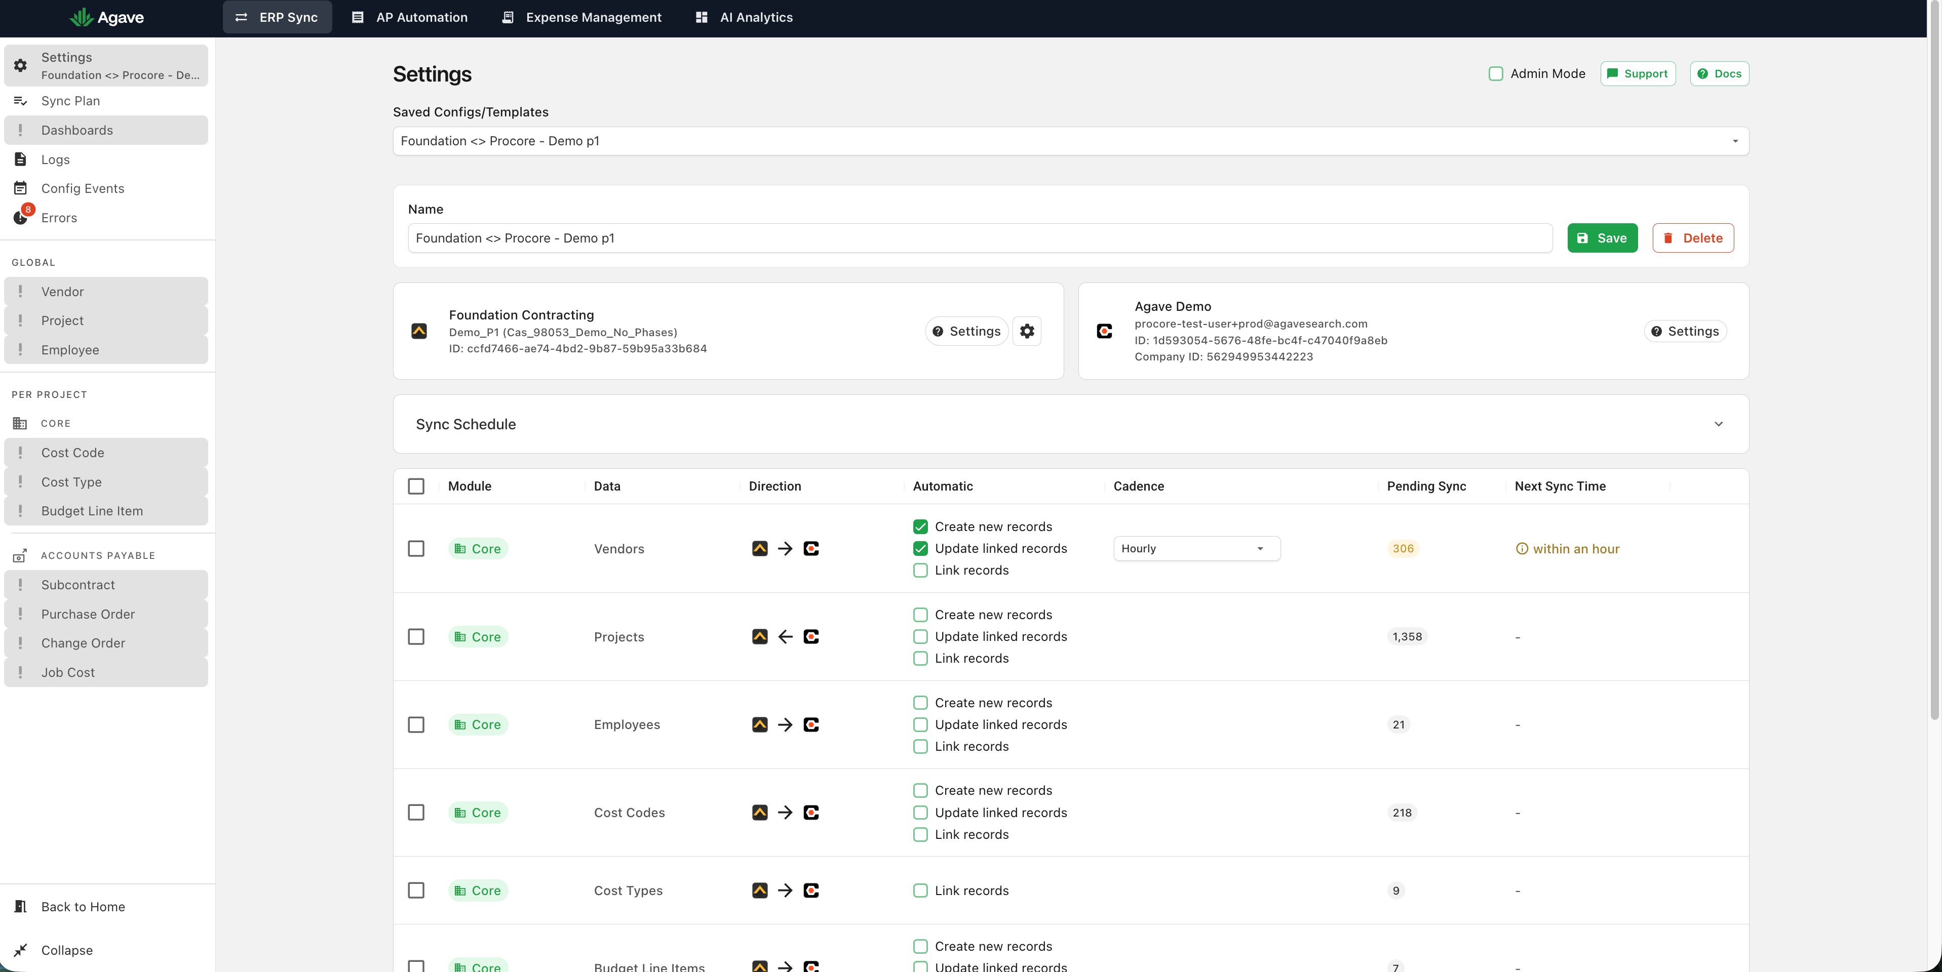This screenshot has height=972, width=1942.
Task: Open Budget Line Item in sidebar
Action: [x=105, y=511]
